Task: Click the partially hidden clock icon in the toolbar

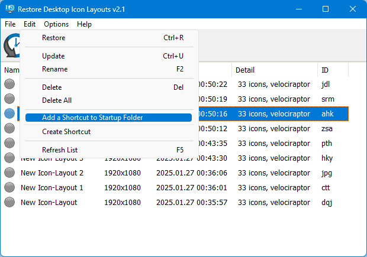Action: coord(12,46)
